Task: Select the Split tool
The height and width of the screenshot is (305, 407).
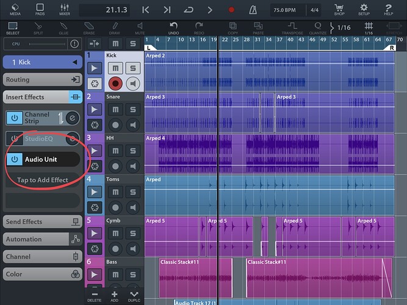Action: click(38, 28)
